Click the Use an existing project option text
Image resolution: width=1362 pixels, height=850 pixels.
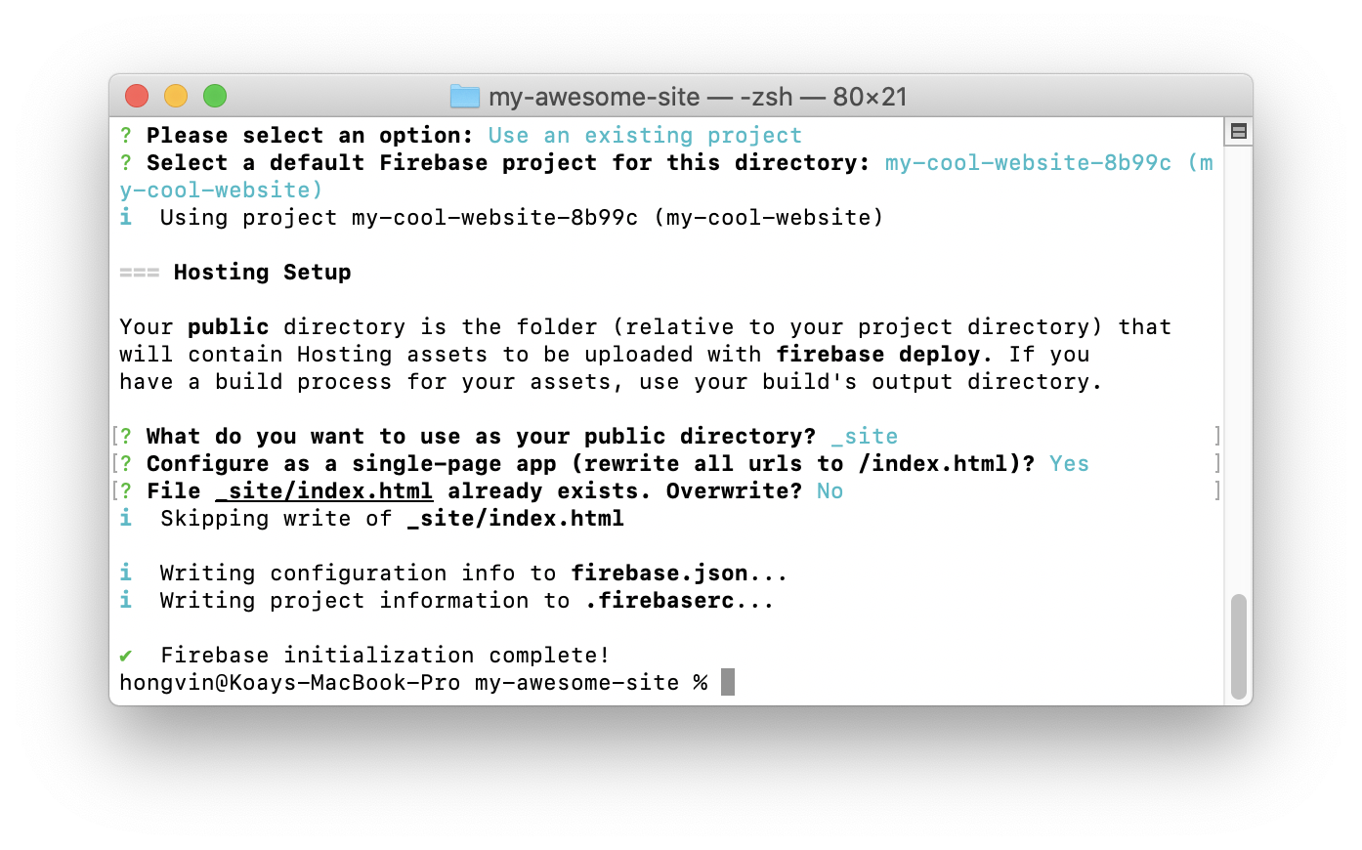[x=645, y=135]
